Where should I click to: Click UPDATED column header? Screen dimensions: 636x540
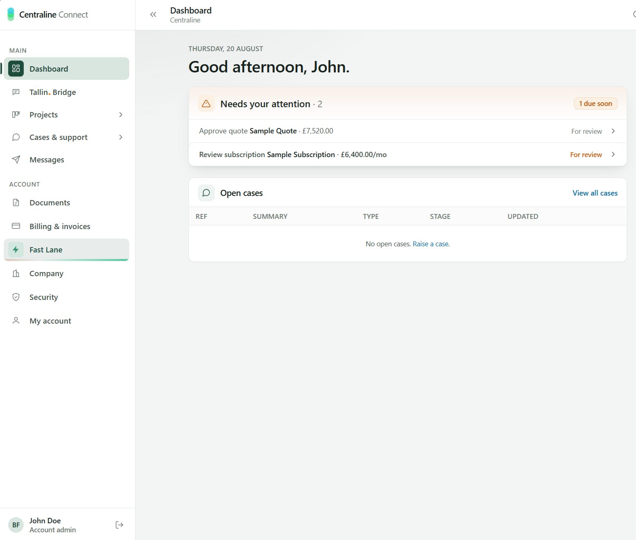pos(523,216)
